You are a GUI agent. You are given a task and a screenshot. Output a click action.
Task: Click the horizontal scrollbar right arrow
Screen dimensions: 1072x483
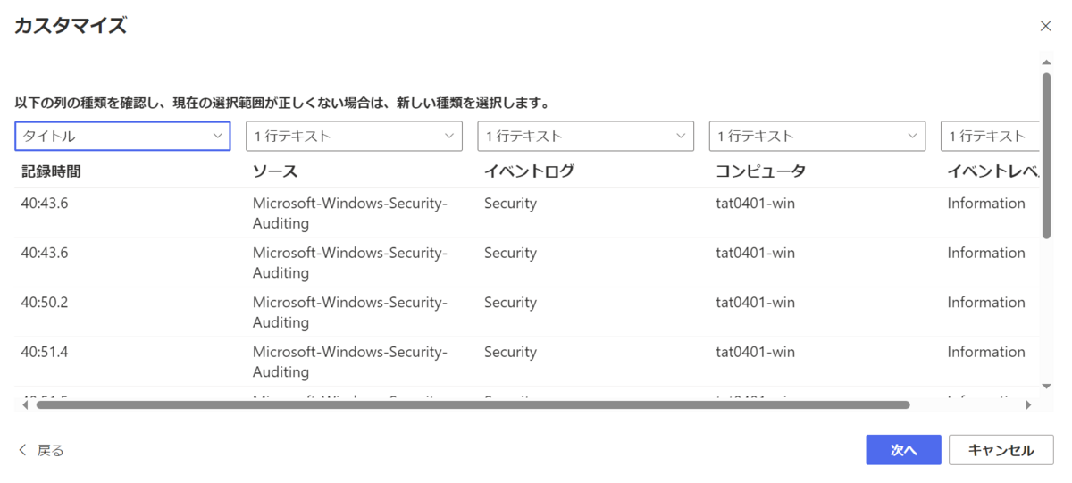click(x=1028, y=404)
